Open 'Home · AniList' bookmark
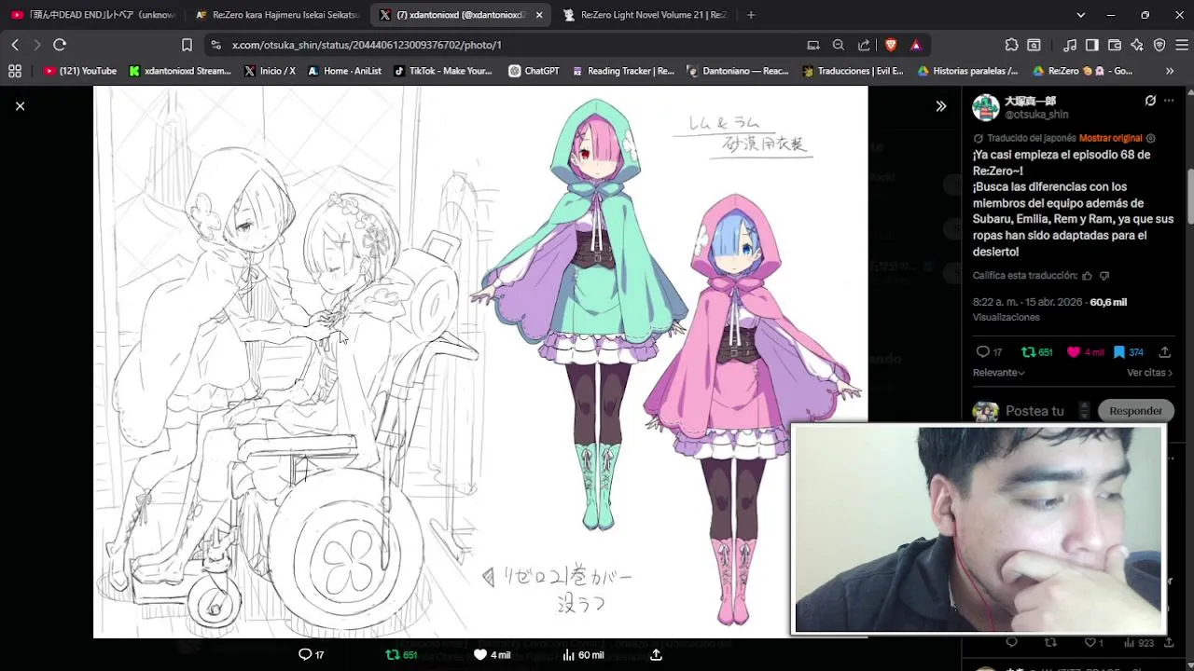Screen dimensions: 1194x671 [x=344, y=71]
